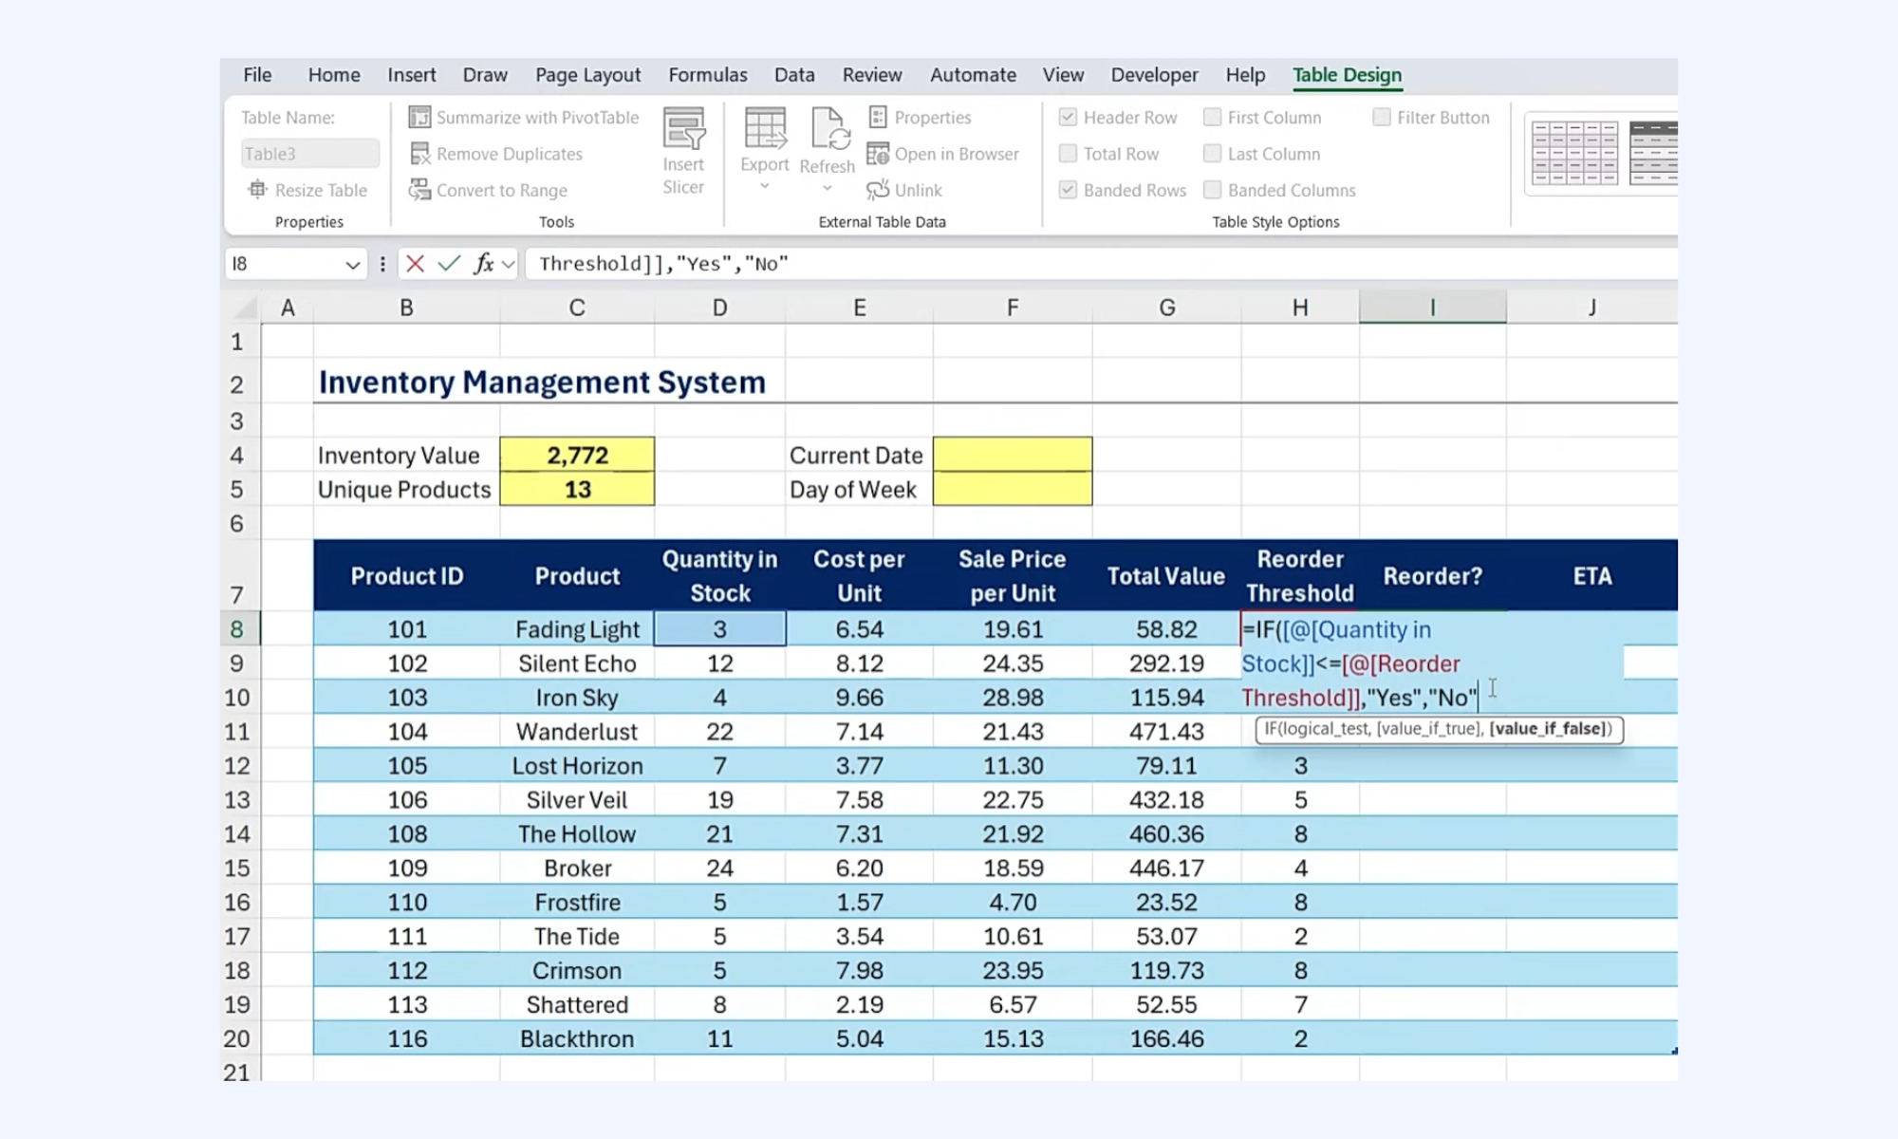Enable the Banded Columns checkbox
Viewport: 1898px width, 1139px height.
pyautogui.click(x=1212, y=190)
